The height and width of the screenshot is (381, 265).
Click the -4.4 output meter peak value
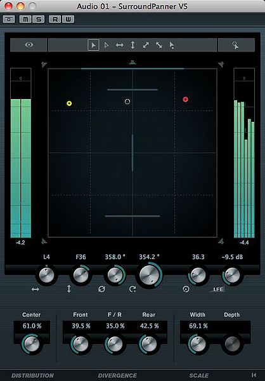(x=244, y=243)
